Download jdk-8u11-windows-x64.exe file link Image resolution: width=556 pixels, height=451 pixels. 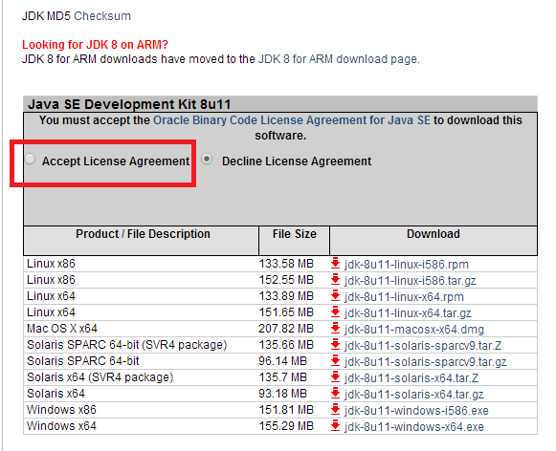pos(414,427)
